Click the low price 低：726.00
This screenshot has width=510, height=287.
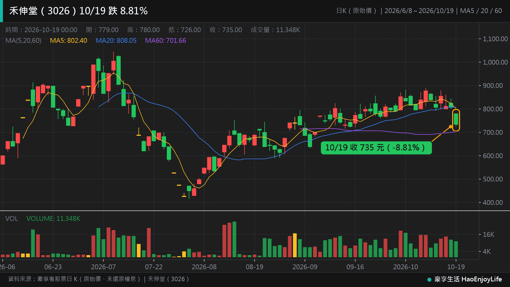185,30
